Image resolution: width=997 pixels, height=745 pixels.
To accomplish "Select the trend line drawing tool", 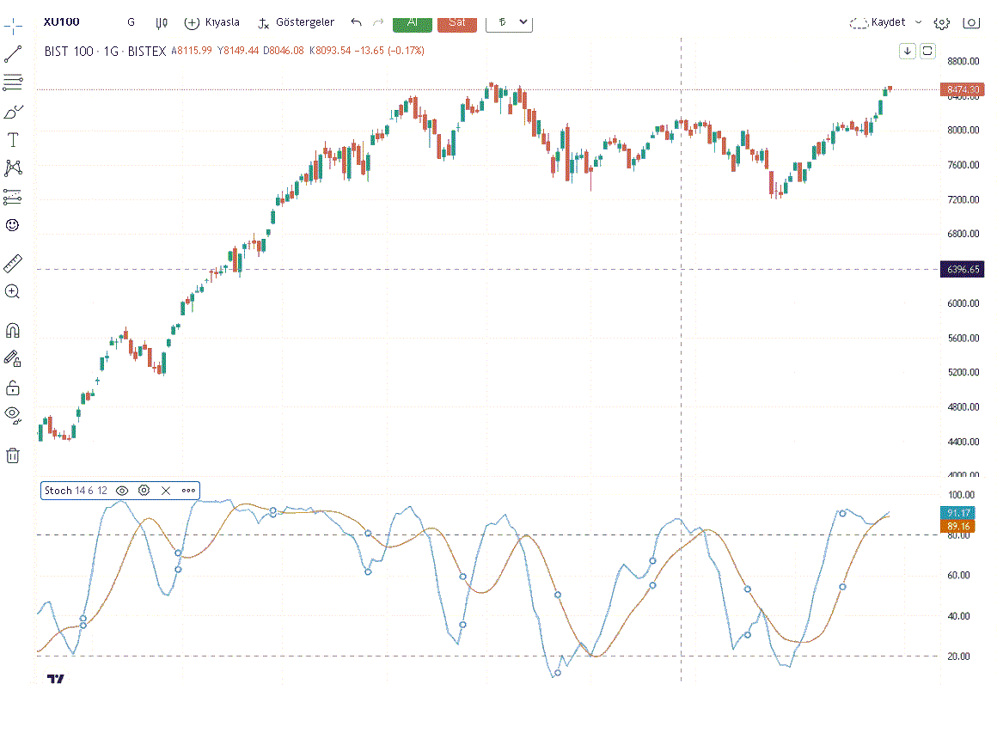I will (x=13, y=54).
